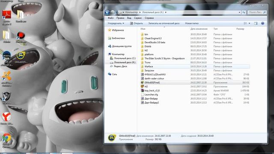Image resolution: width=274 pixels, height=154 pixels.
Task: Open the Справка menu
Action: pyautogui.click(x=149, y=18)
